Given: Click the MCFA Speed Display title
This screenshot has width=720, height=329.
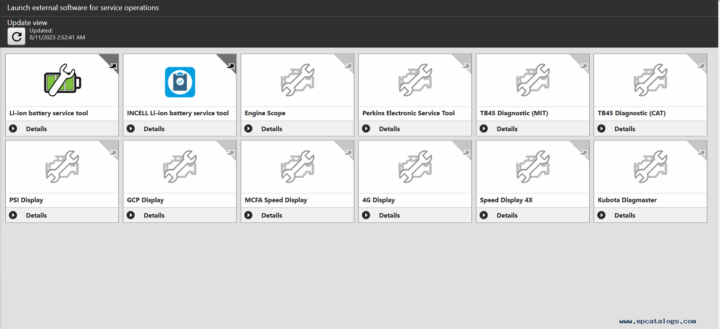Looking at the screenshot, I should pos(276,200).
